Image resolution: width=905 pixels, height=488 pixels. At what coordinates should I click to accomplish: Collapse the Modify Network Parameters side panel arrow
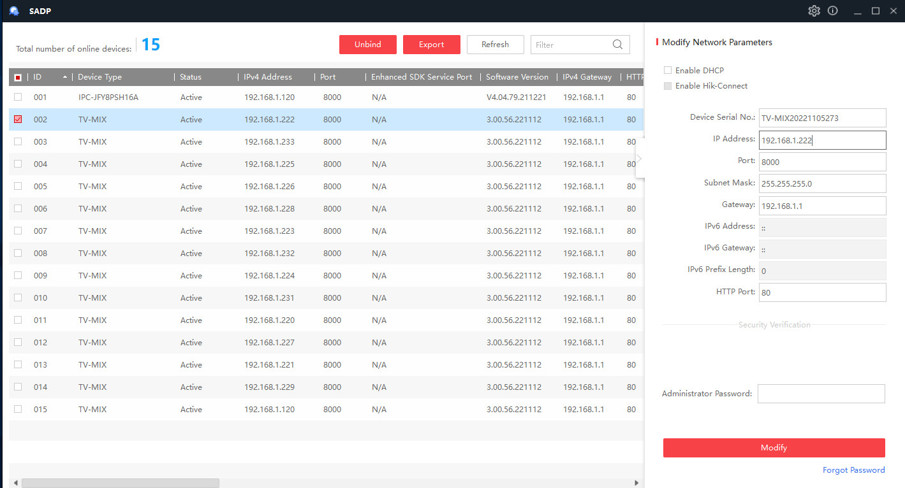639,158
